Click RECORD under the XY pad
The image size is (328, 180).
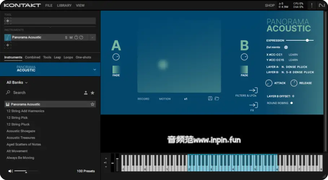pos(143,99)
